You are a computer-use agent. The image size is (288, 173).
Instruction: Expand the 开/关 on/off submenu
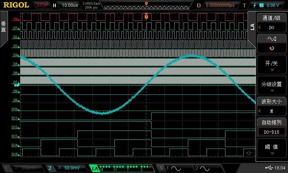coord(271,65)
